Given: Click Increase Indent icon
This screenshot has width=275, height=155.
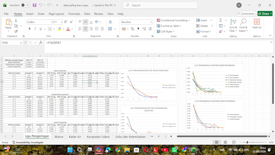Looking at the screenshot, I should pos(102,29).
